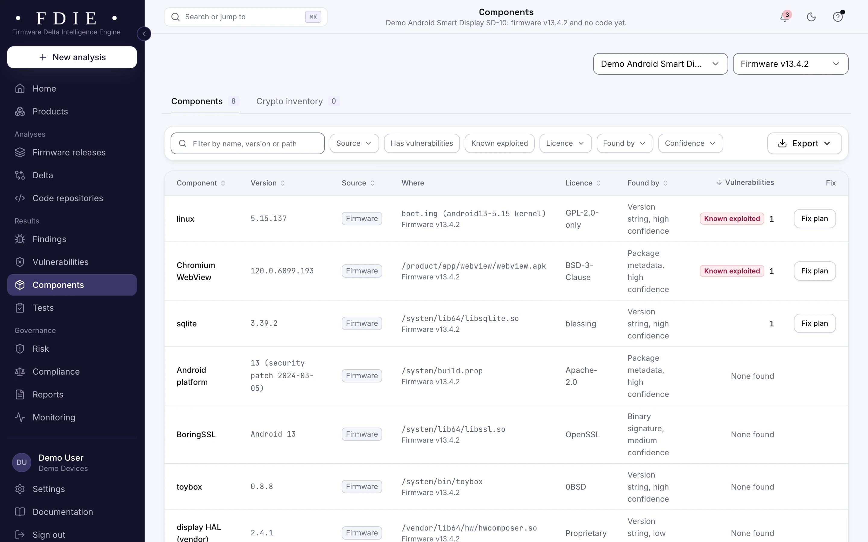Expand the Source filter dropdown
This screenshot has width=868, height=542.
pyautogui.click(x=354, y=143)
